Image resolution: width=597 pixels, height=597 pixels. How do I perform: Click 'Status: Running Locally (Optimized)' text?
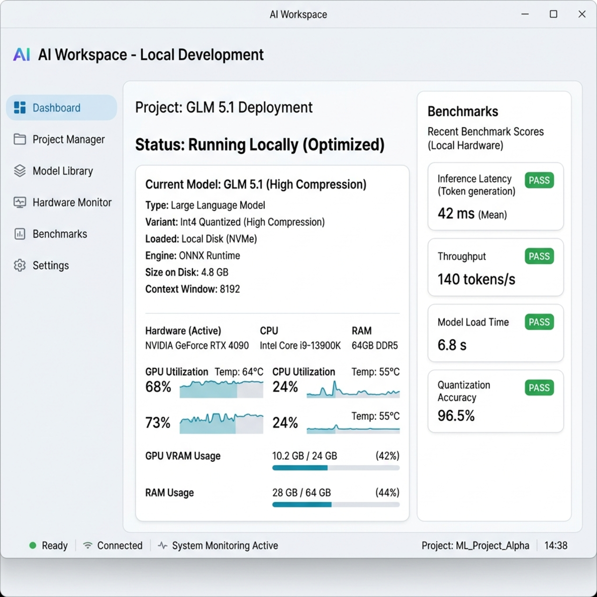pyautogui.click(x=260, y=145)
